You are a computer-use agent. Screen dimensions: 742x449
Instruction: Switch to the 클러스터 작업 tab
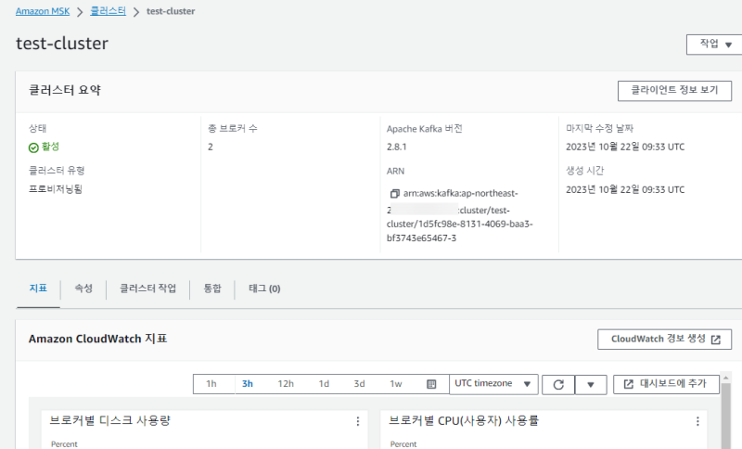tap(147, 289)
